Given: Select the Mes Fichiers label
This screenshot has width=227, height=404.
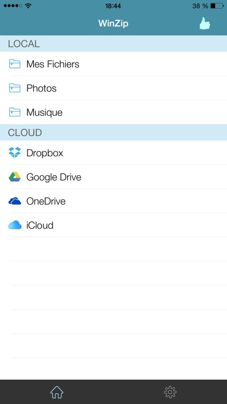Looking at the screenshot, I should click(x=53, y=64).
